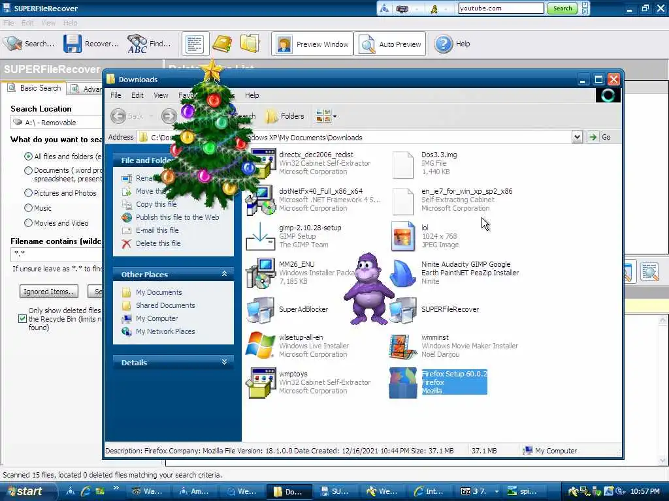Open the File menu of SUPERFileRecover
This screenshot has width=669, height=501.
click(x=8, y=23)
